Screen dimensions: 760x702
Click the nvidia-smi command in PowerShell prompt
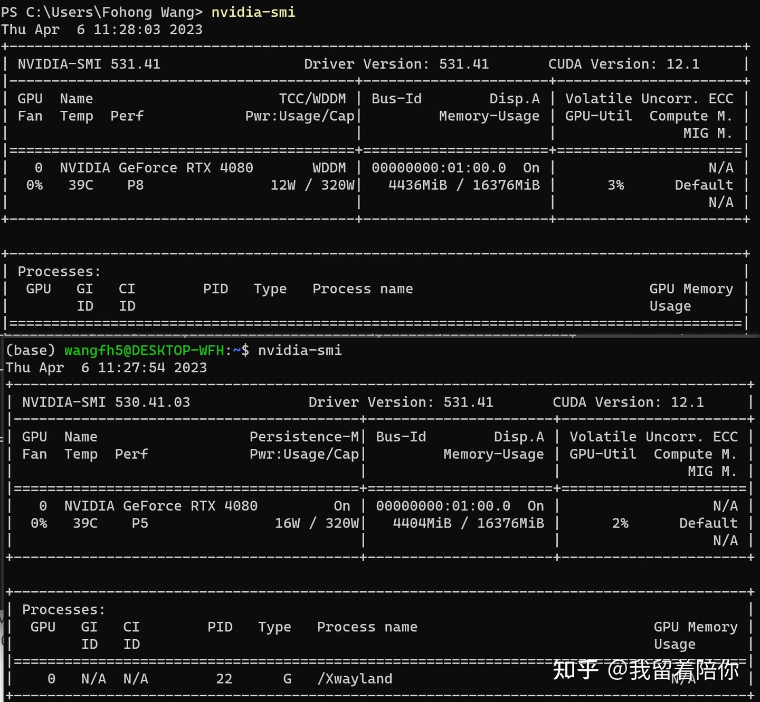tap(252, 12)
